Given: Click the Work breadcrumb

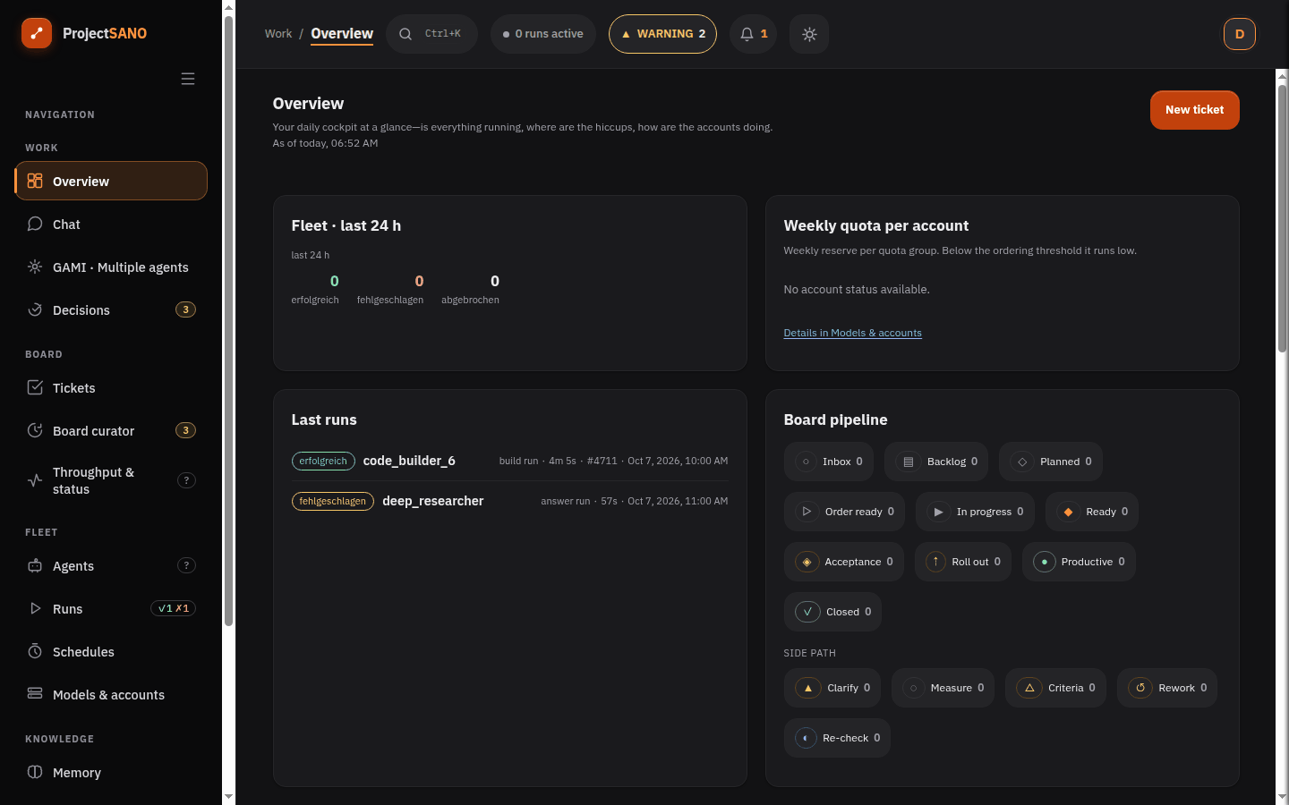Looking at the screenshot, I should point(278,34).
